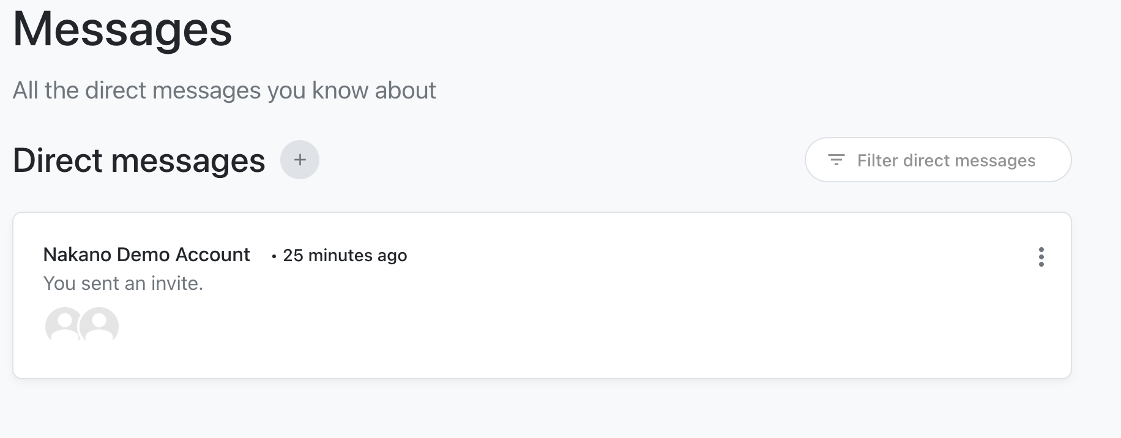Click the second overlapping participant avatar

click(x=100, y=325)
